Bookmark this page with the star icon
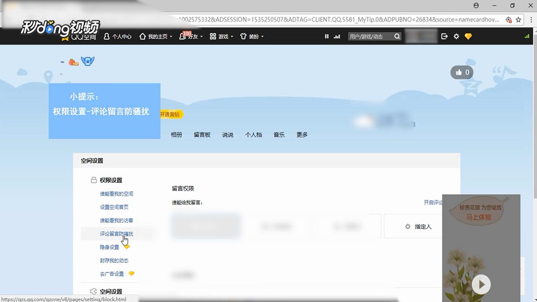The image size is (537, 302). pos(519,20)
